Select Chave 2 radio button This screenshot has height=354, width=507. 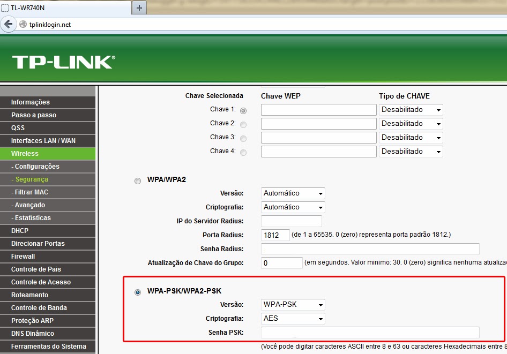(243, 125)
